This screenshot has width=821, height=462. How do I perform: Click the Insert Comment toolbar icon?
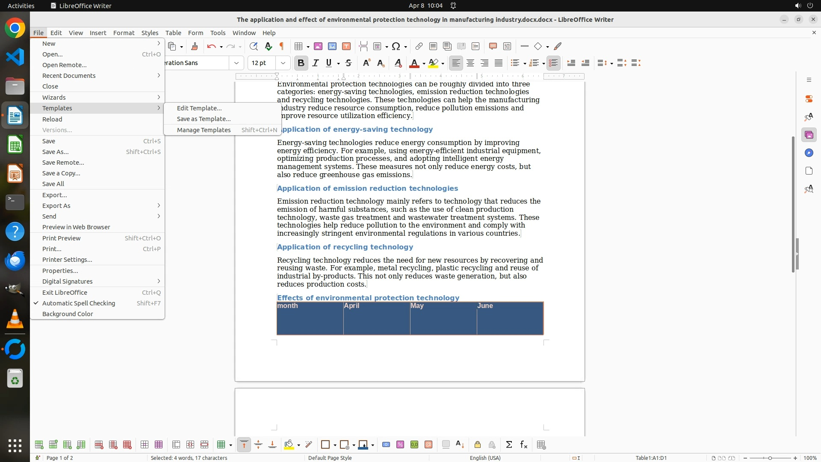[x=493, y=46]
